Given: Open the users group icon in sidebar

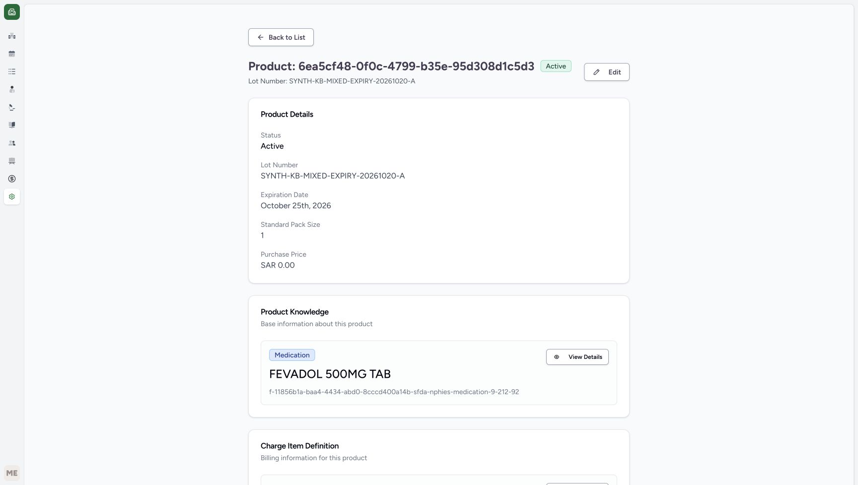Looking at the screenshot, I should click(x=12, y=143).
